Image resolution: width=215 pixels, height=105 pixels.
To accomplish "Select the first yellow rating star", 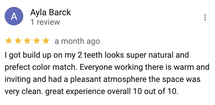I will coord(9,41).
